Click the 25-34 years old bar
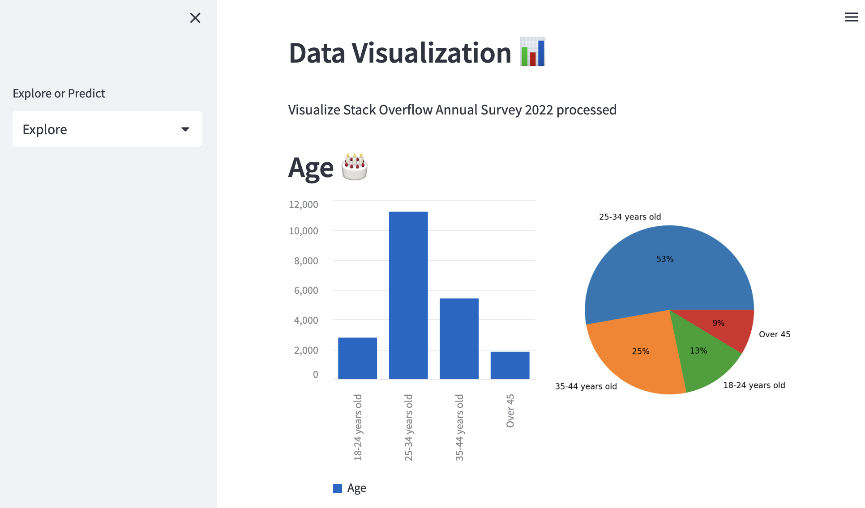The height and width of the screenshot is (508, 865). (408, 295)
